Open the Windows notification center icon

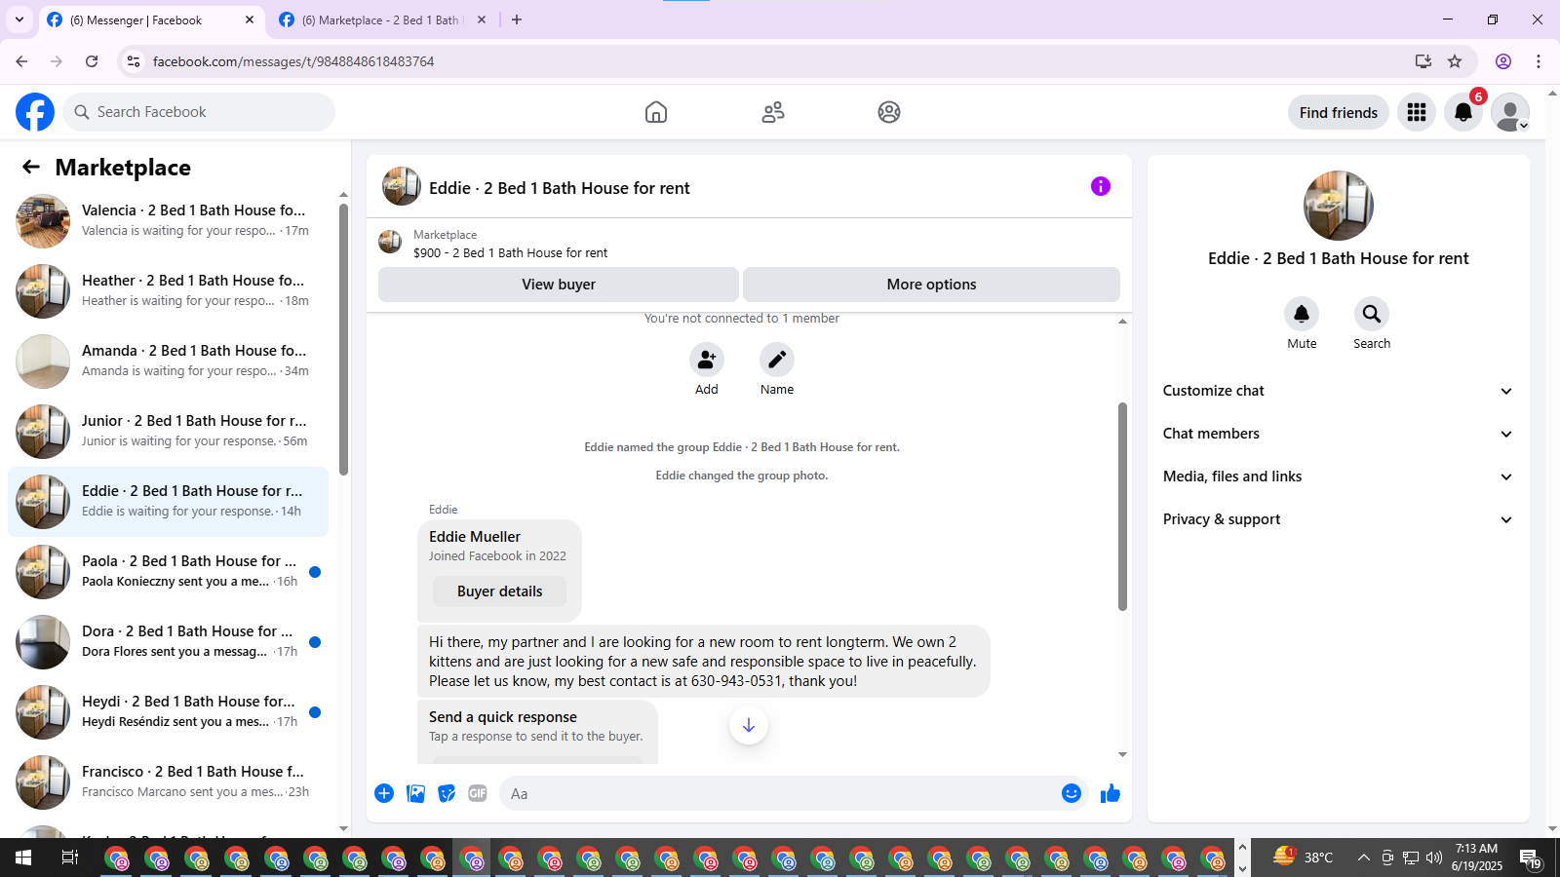pyautogui.click(x=1530, y=858)
